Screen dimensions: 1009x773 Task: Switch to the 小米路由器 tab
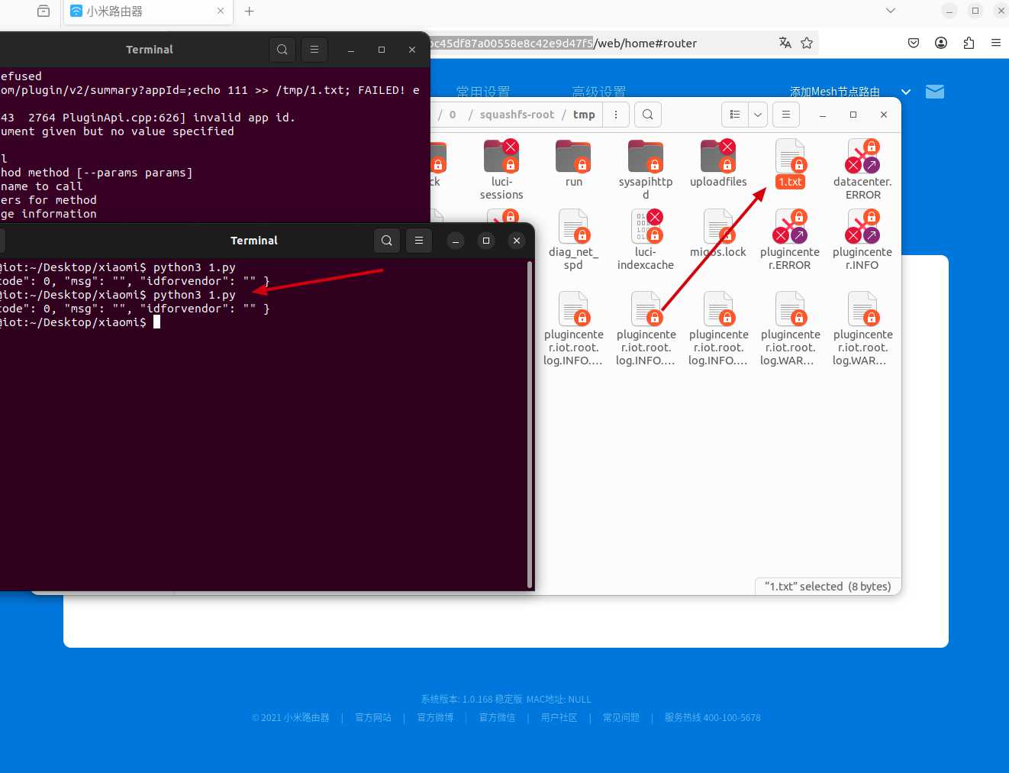pos(147,11)
